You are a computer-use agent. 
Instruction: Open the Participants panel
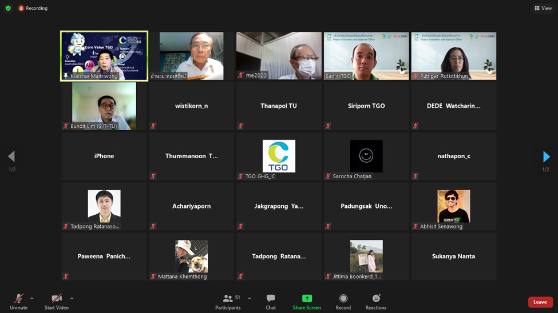tap(228, 301)
